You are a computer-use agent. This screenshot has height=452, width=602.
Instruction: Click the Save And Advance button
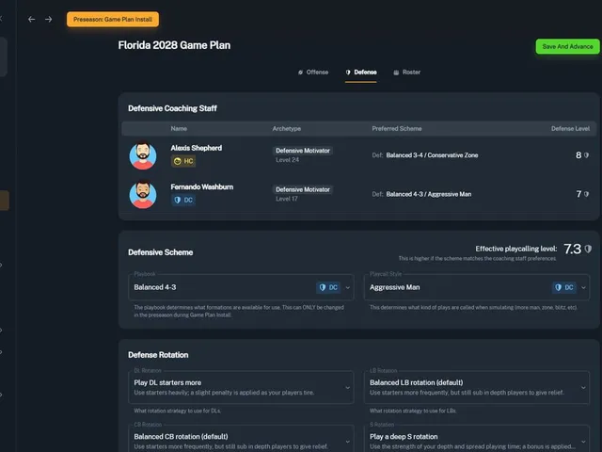click(x=567, y=46)
